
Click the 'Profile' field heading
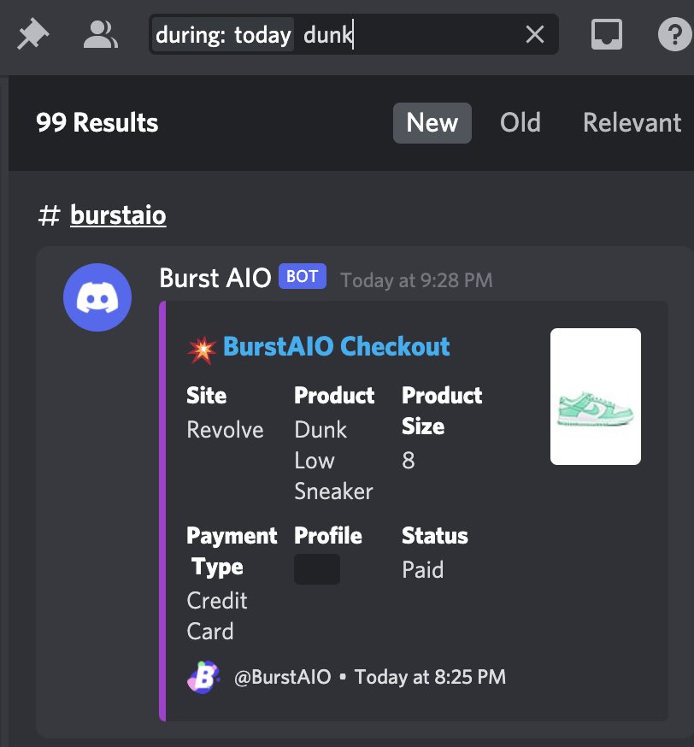(327, 536)
